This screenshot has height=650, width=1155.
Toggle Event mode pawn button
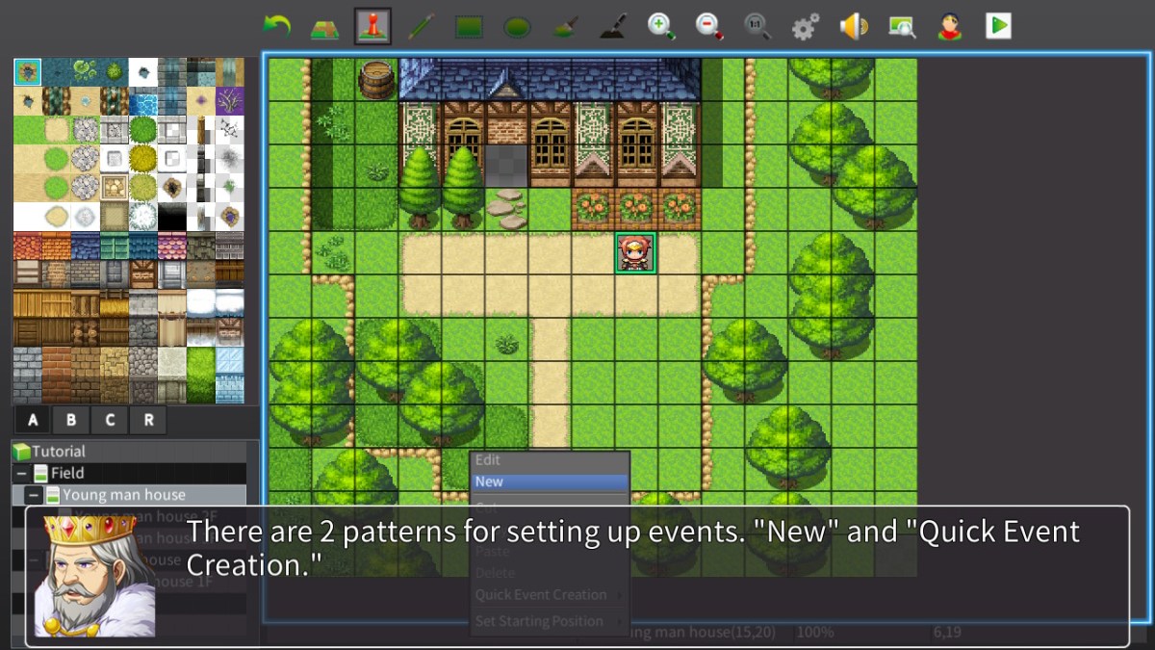click(372, 27)
